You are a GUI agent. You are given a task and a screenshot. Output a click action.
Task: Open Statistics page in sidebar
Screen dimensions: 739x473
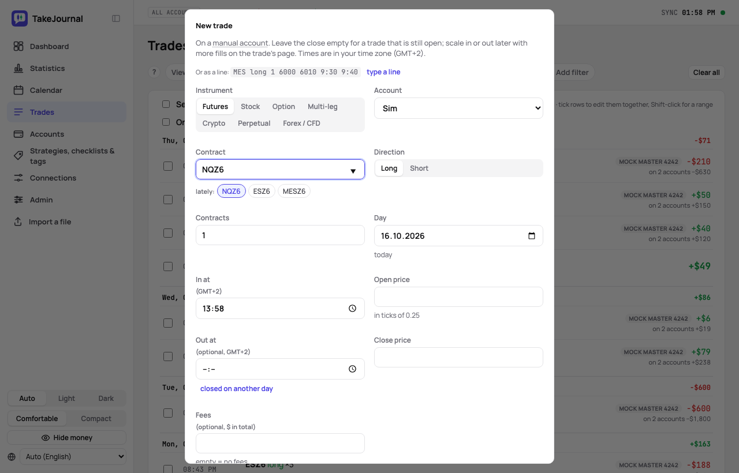pos(66,68)
